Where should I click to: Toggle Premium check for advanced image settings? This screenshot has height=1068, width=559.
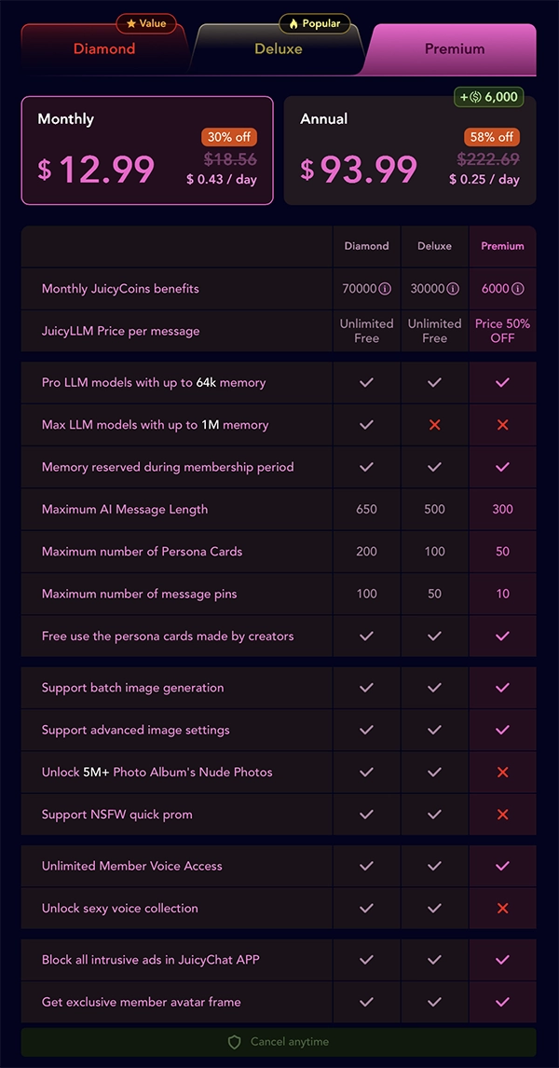[502, 730]
